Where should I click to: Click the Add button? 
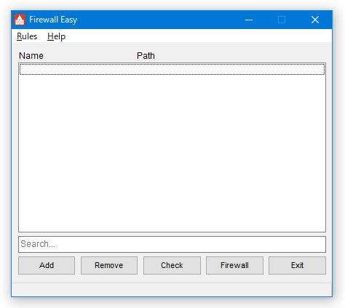[x=47, y=265]
